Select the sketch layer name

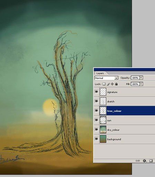coord(111,101)
